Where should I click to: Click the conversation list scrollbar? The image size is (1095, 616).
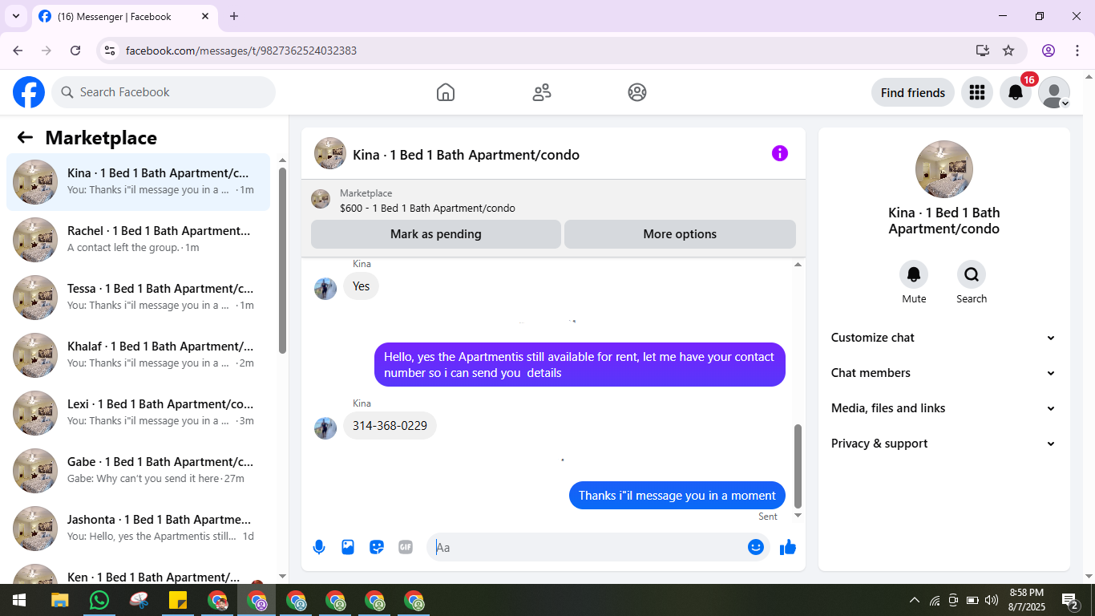(x=282, y=261)
